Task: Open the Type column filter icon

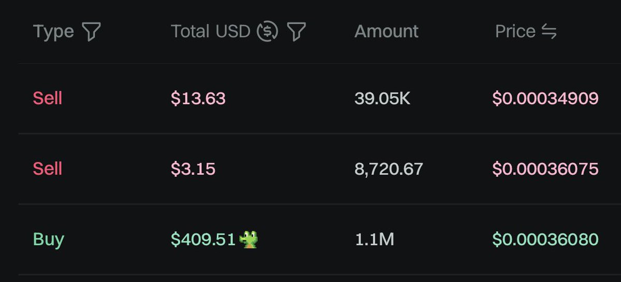Action: (x=91, y=31)
